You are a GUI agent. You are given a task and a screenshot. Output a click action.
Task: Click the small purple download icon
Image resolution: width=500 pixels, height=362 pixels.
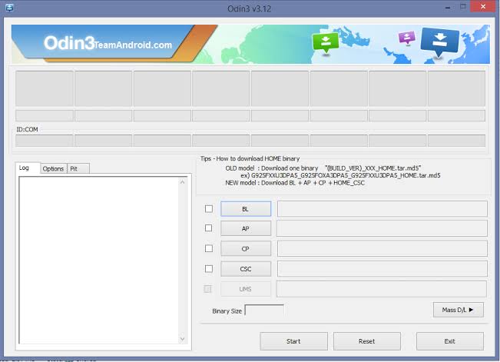tap(407, 38)
